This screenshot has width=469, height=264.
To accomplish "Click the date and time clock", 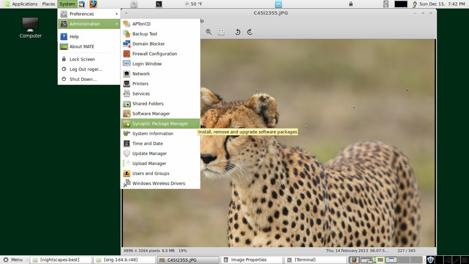I will (442, 4).
